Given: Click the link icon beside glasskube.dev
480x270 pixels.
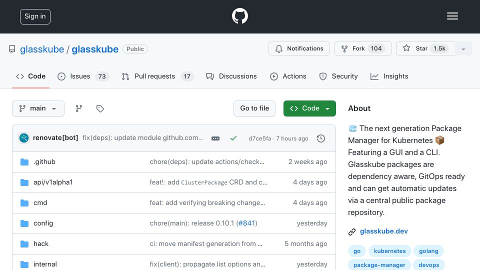Looking at the screenshot, I should 352,231.
